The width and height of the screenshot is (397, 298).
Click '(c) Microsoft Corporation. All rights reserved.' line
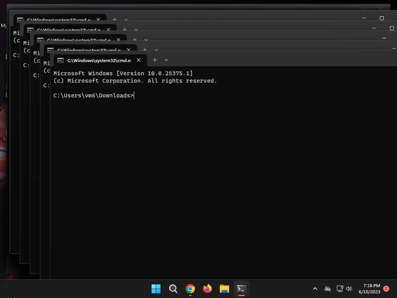(x=135, y=81)
